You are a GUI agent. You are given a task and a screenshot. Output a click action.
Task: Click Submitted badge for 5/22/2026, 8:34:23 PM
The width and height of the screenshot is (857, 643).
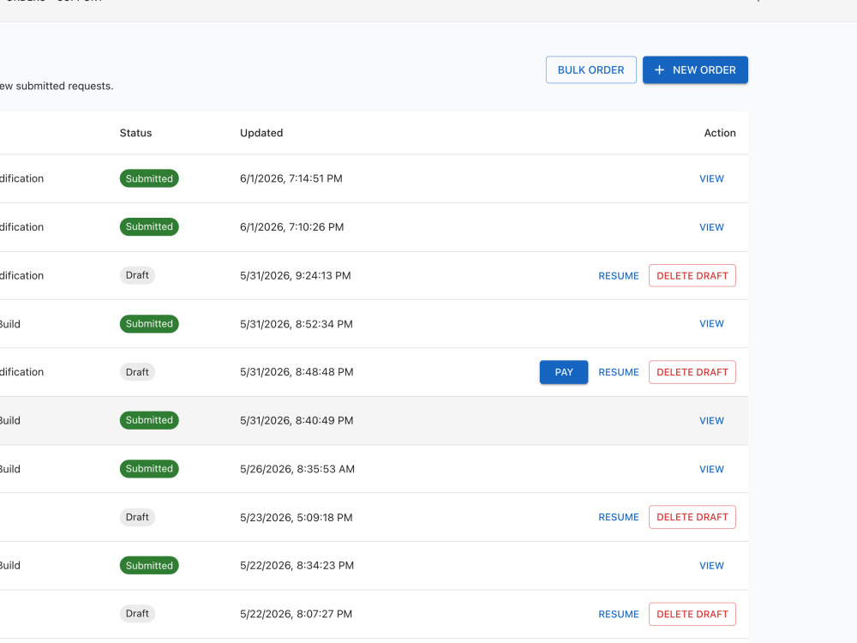tap(149, 565)
